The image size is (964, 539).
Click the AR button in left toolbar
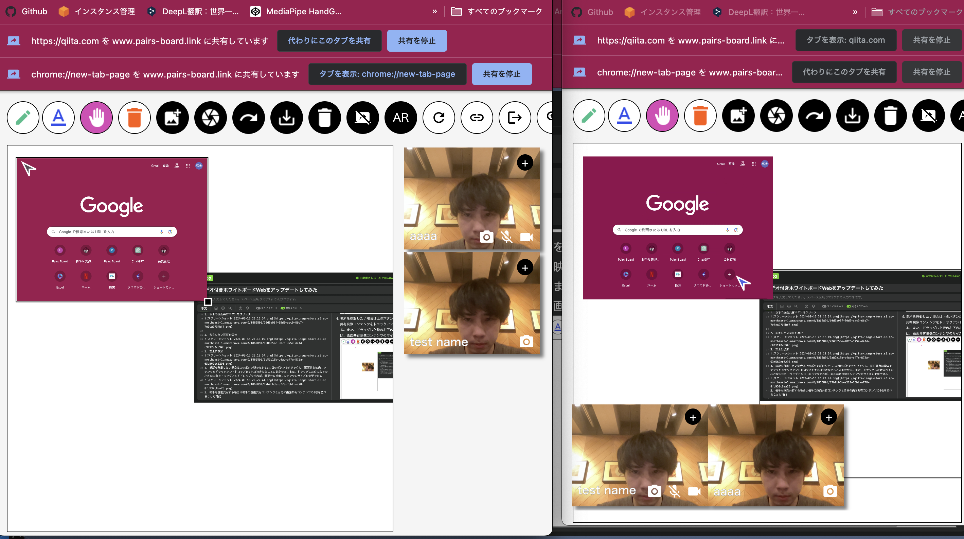400,118
